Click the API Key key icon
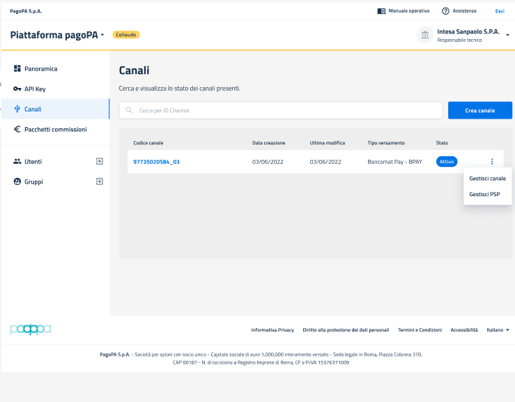The height and width of the screenshot is (402, 515). 17,89
